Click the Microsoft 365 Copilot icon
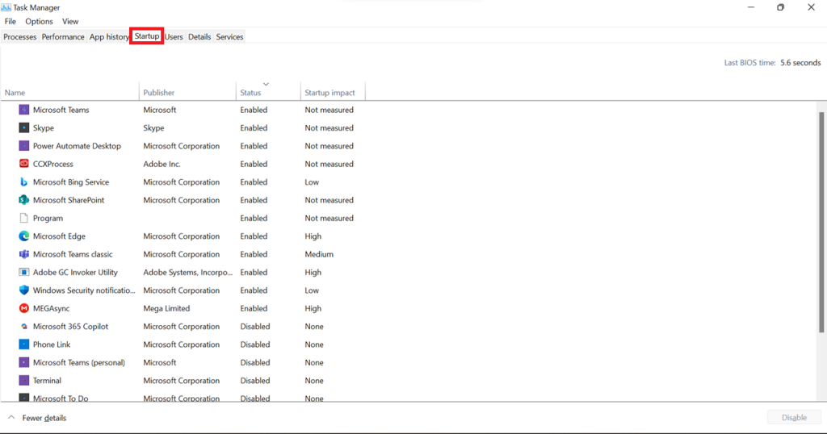Screen dimensions: 827x434 click(23, 327)
